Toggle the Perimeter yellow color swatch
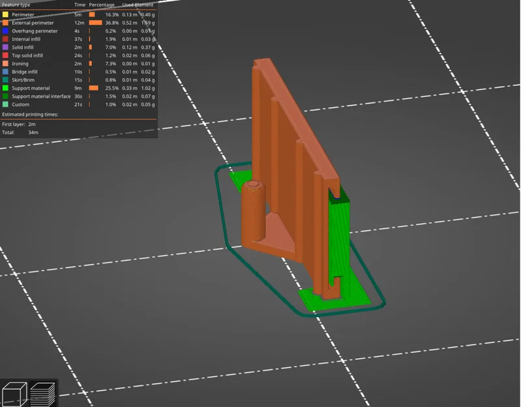The image size is (521, 407). click(5, 14)
